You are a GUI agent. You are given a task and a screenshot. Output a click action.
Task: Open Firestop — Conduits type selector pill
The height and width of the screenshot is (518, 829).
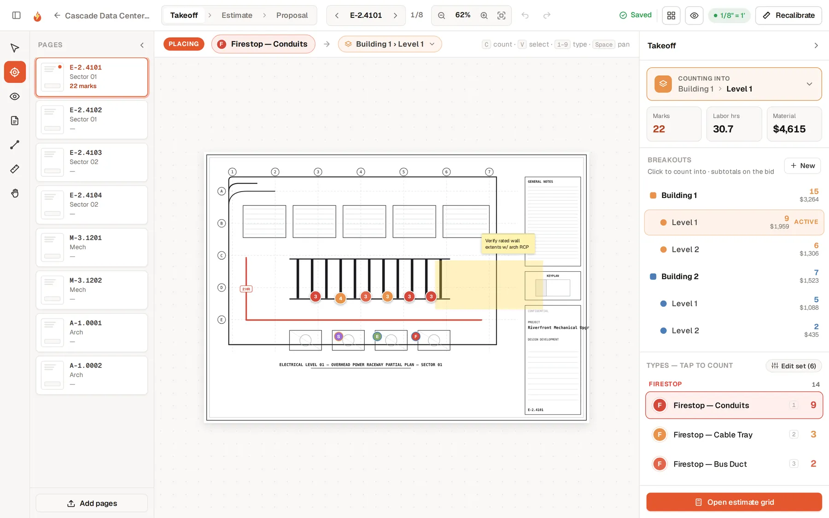(x=263, y=44)
